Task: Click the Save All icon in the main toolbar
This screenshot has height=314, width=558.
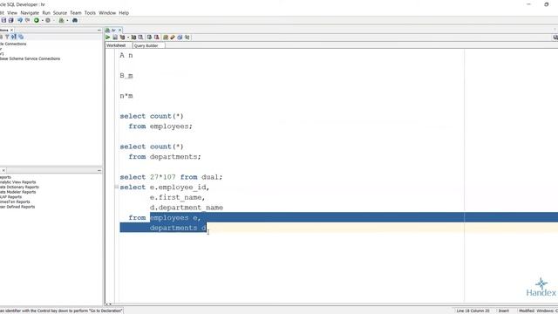Action: [11, 20]
